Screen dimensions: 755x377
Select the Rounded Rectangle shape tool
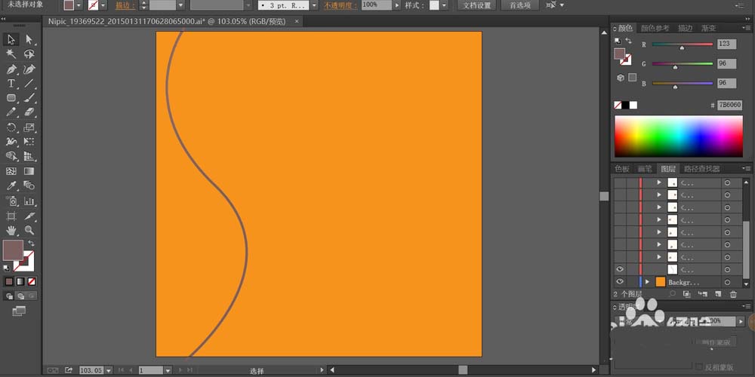pyautogui.click(x=11, y=98)
